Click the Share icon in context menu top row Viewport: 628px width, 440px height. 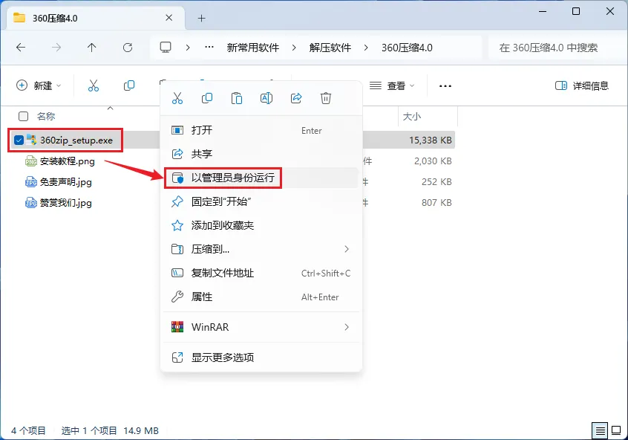(296, 98)
